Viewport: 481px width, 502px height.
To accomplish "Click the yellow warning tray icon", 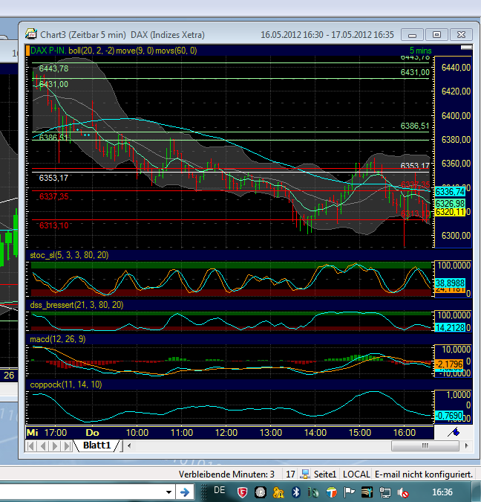I will 278,492.
